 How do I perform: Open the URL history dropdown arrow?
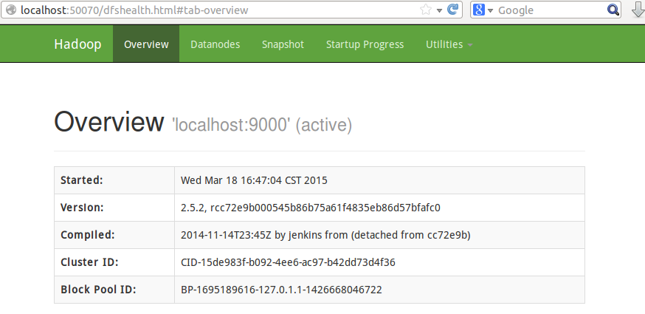[439, 10]
